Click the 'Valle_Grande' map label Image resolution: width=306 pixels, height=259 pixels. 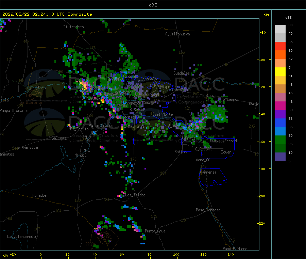coord(101,126)
